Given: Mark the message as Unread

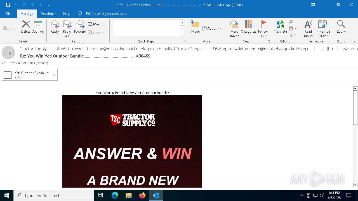Looking at the screenshot, I should (x=234, y=29).
